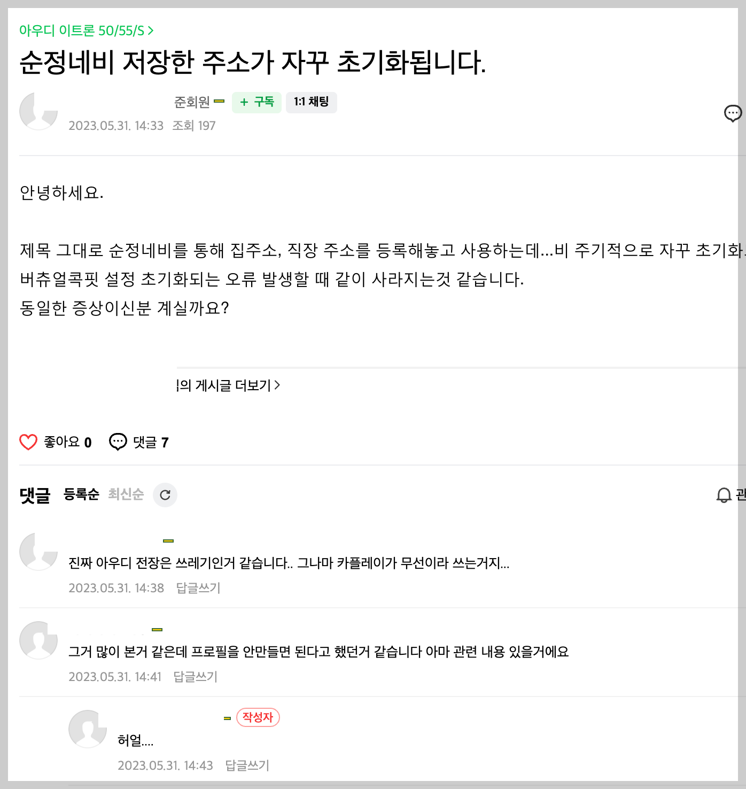Click the 작성자 badge on the reply
The image size is (746, 789).
click(258, 717)
